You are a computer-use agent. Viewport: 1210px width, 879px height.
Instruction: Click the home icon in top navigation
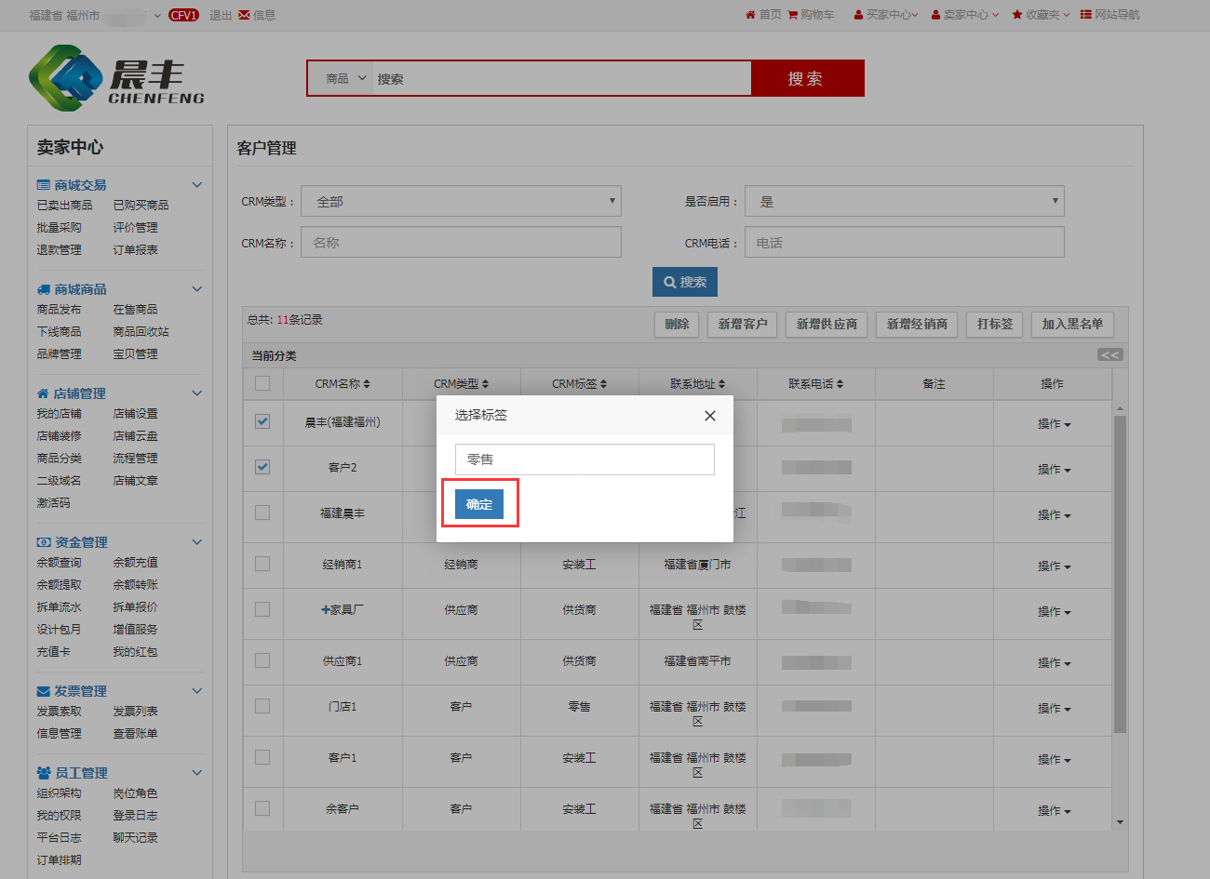point(750,15)
